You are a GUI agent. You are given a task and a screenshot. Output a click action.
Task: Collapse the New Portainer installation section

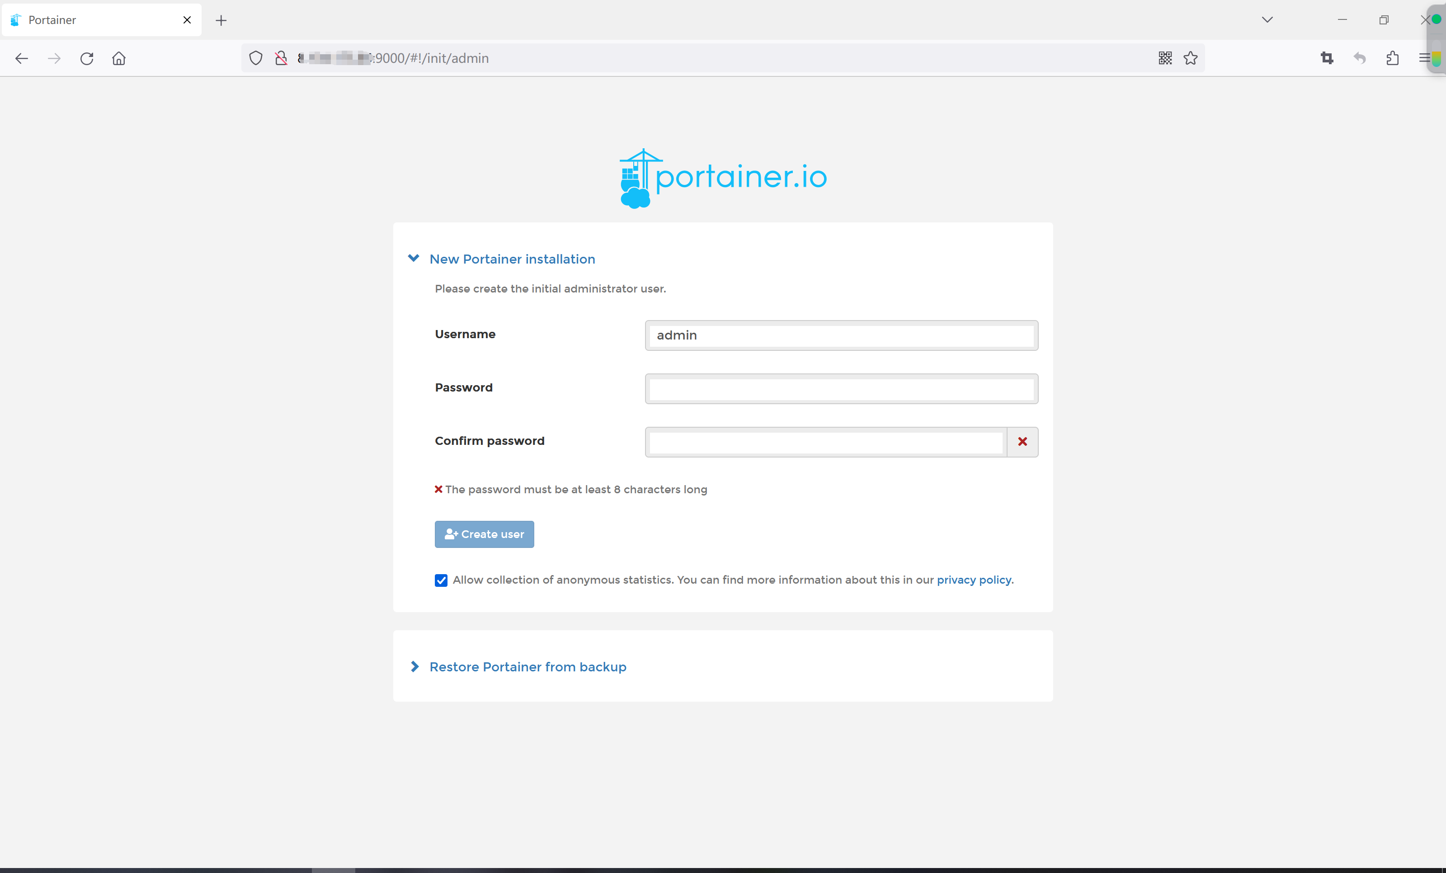tap(414, 258)
